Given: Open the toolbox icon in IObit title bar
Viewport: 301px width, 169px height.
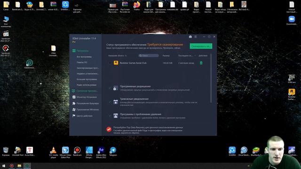Looking at the screenshot, I should 190,37.
